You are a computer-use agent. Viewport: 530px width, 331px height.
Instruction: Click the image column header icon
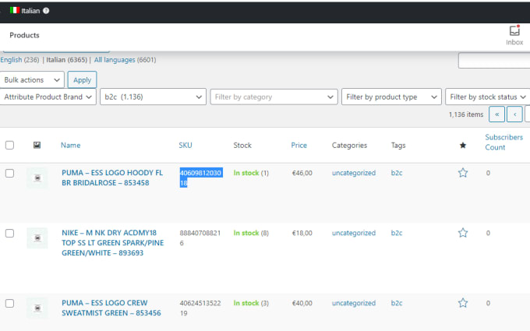37,145
